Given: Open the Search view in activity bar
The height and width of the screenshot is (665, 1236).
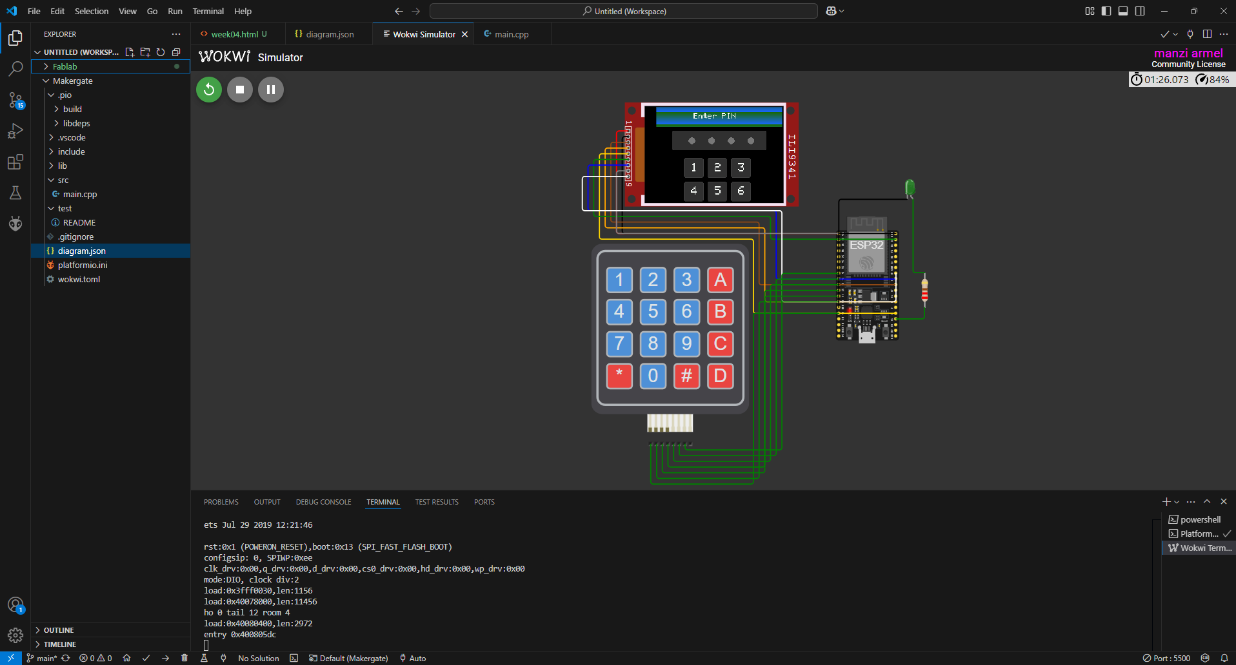Looking at the screenshot, I should pos(15,68).
